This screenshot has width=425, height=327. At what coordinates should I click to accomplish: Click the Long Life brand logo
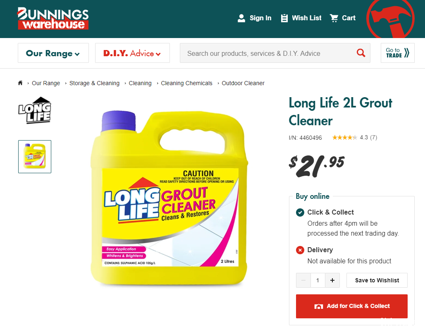coord(35,110)
